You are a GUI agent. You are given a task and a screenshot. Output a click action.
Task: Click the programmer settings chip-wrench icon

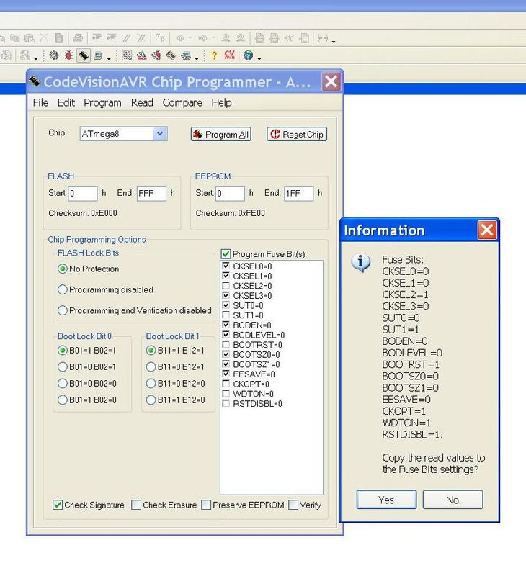171,55
